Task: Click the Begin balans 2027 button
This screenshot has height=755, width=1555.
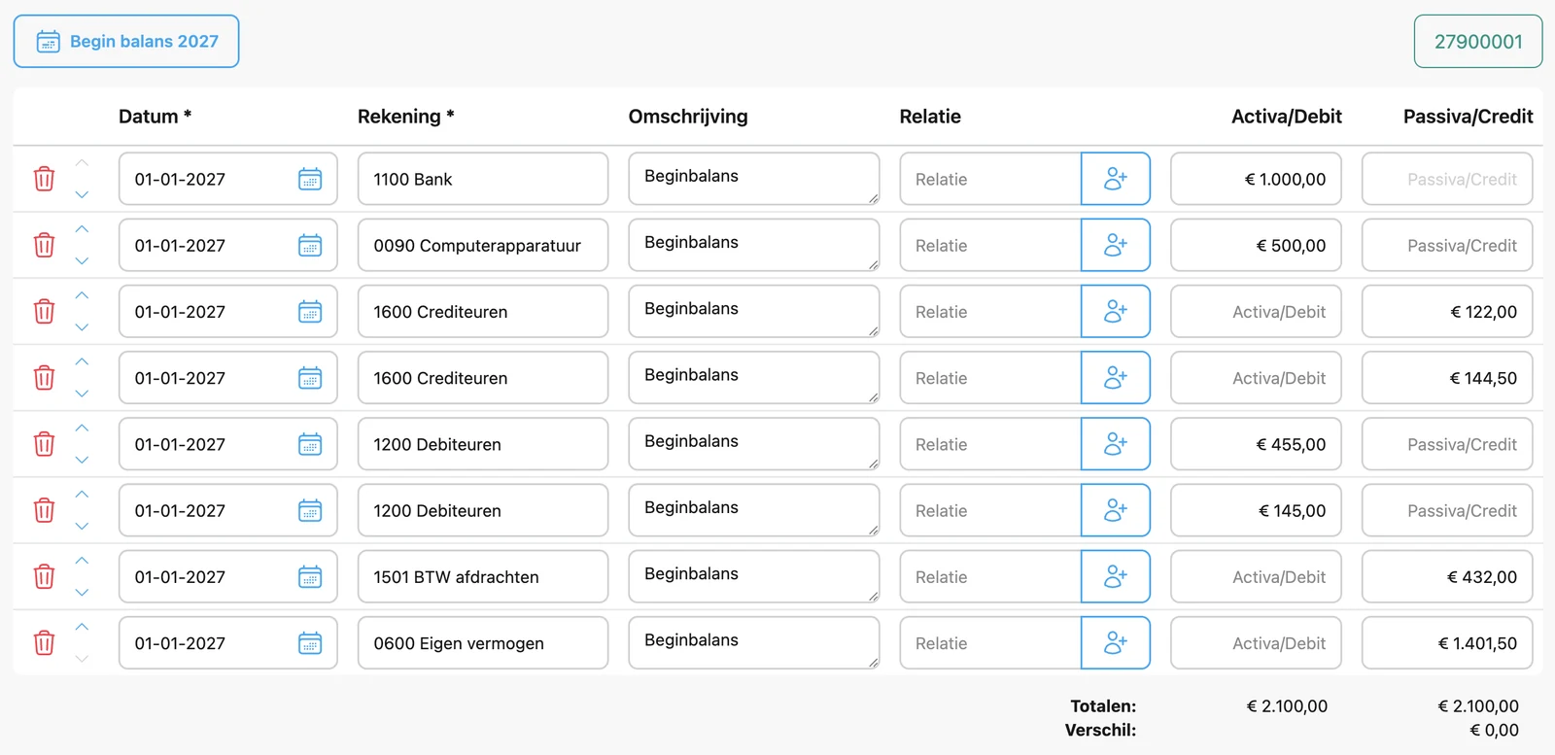Action: pos(126,41)
